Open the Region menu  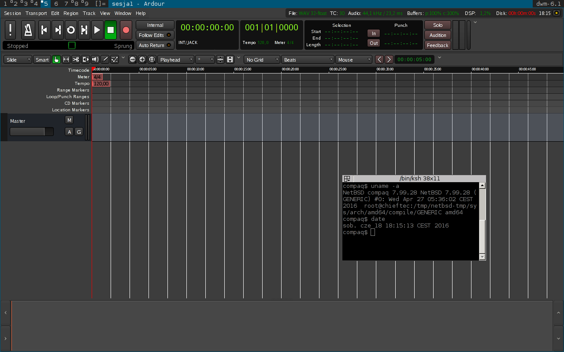click(71, 13)
